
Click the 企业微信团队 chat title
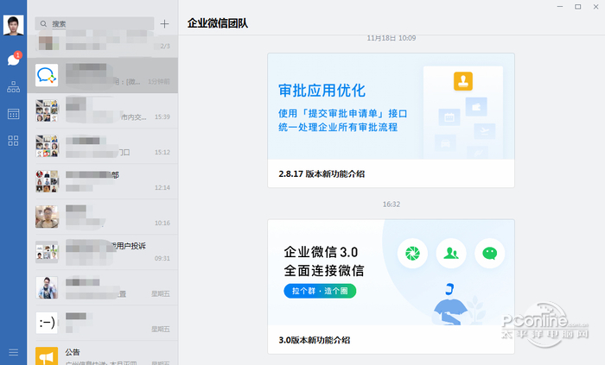point(217,23)
